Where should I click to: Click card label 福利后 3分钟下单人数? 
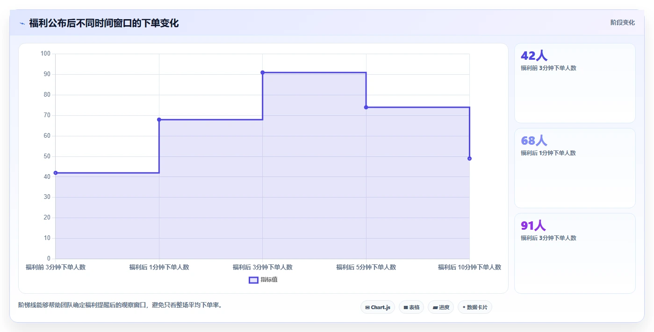tap(548, 238)
